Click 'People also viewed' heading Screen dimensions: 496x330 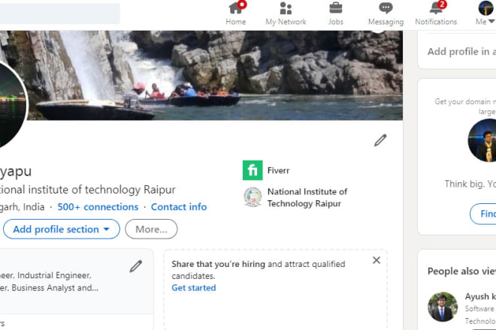point(461,271)
